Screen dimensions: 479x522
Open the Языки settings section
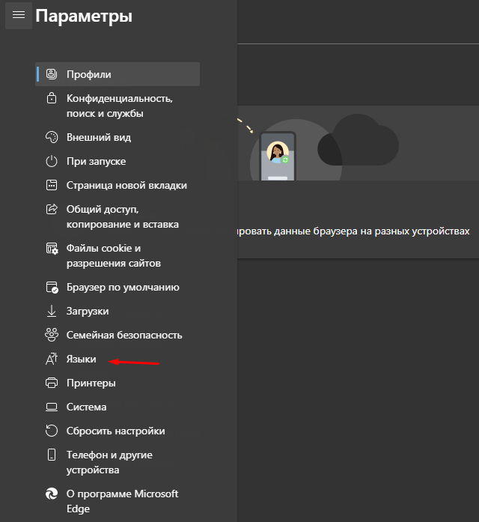point(82,359)
